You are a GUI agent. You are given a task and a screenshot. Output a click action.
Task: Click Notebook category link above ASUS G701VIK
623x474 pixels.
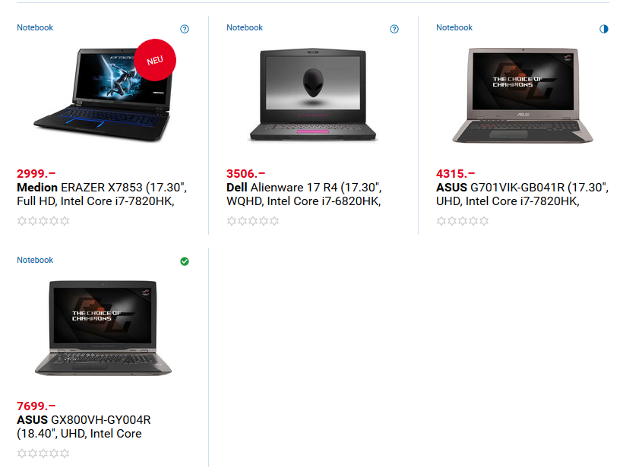click(454, 27)
